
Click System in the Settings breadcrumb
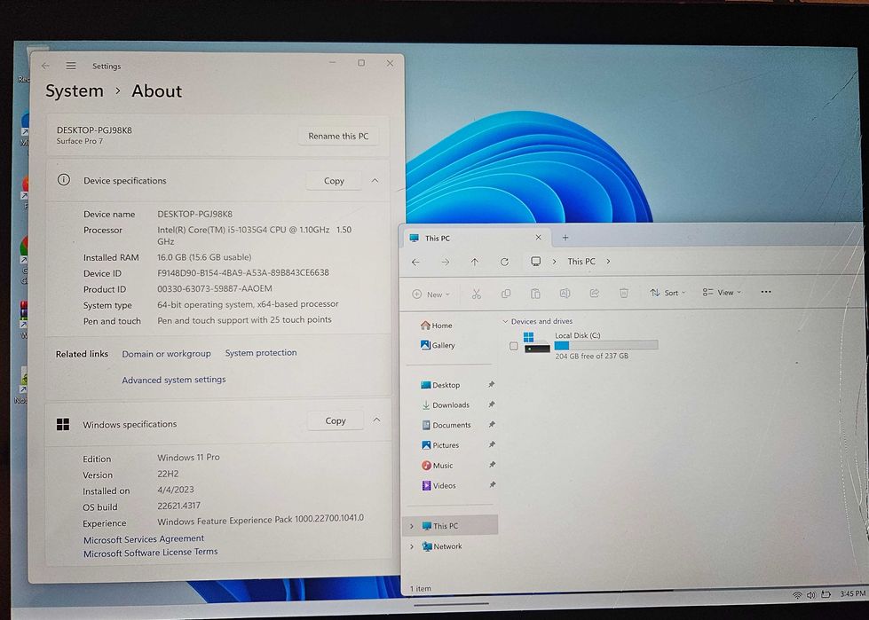(75, 90)
